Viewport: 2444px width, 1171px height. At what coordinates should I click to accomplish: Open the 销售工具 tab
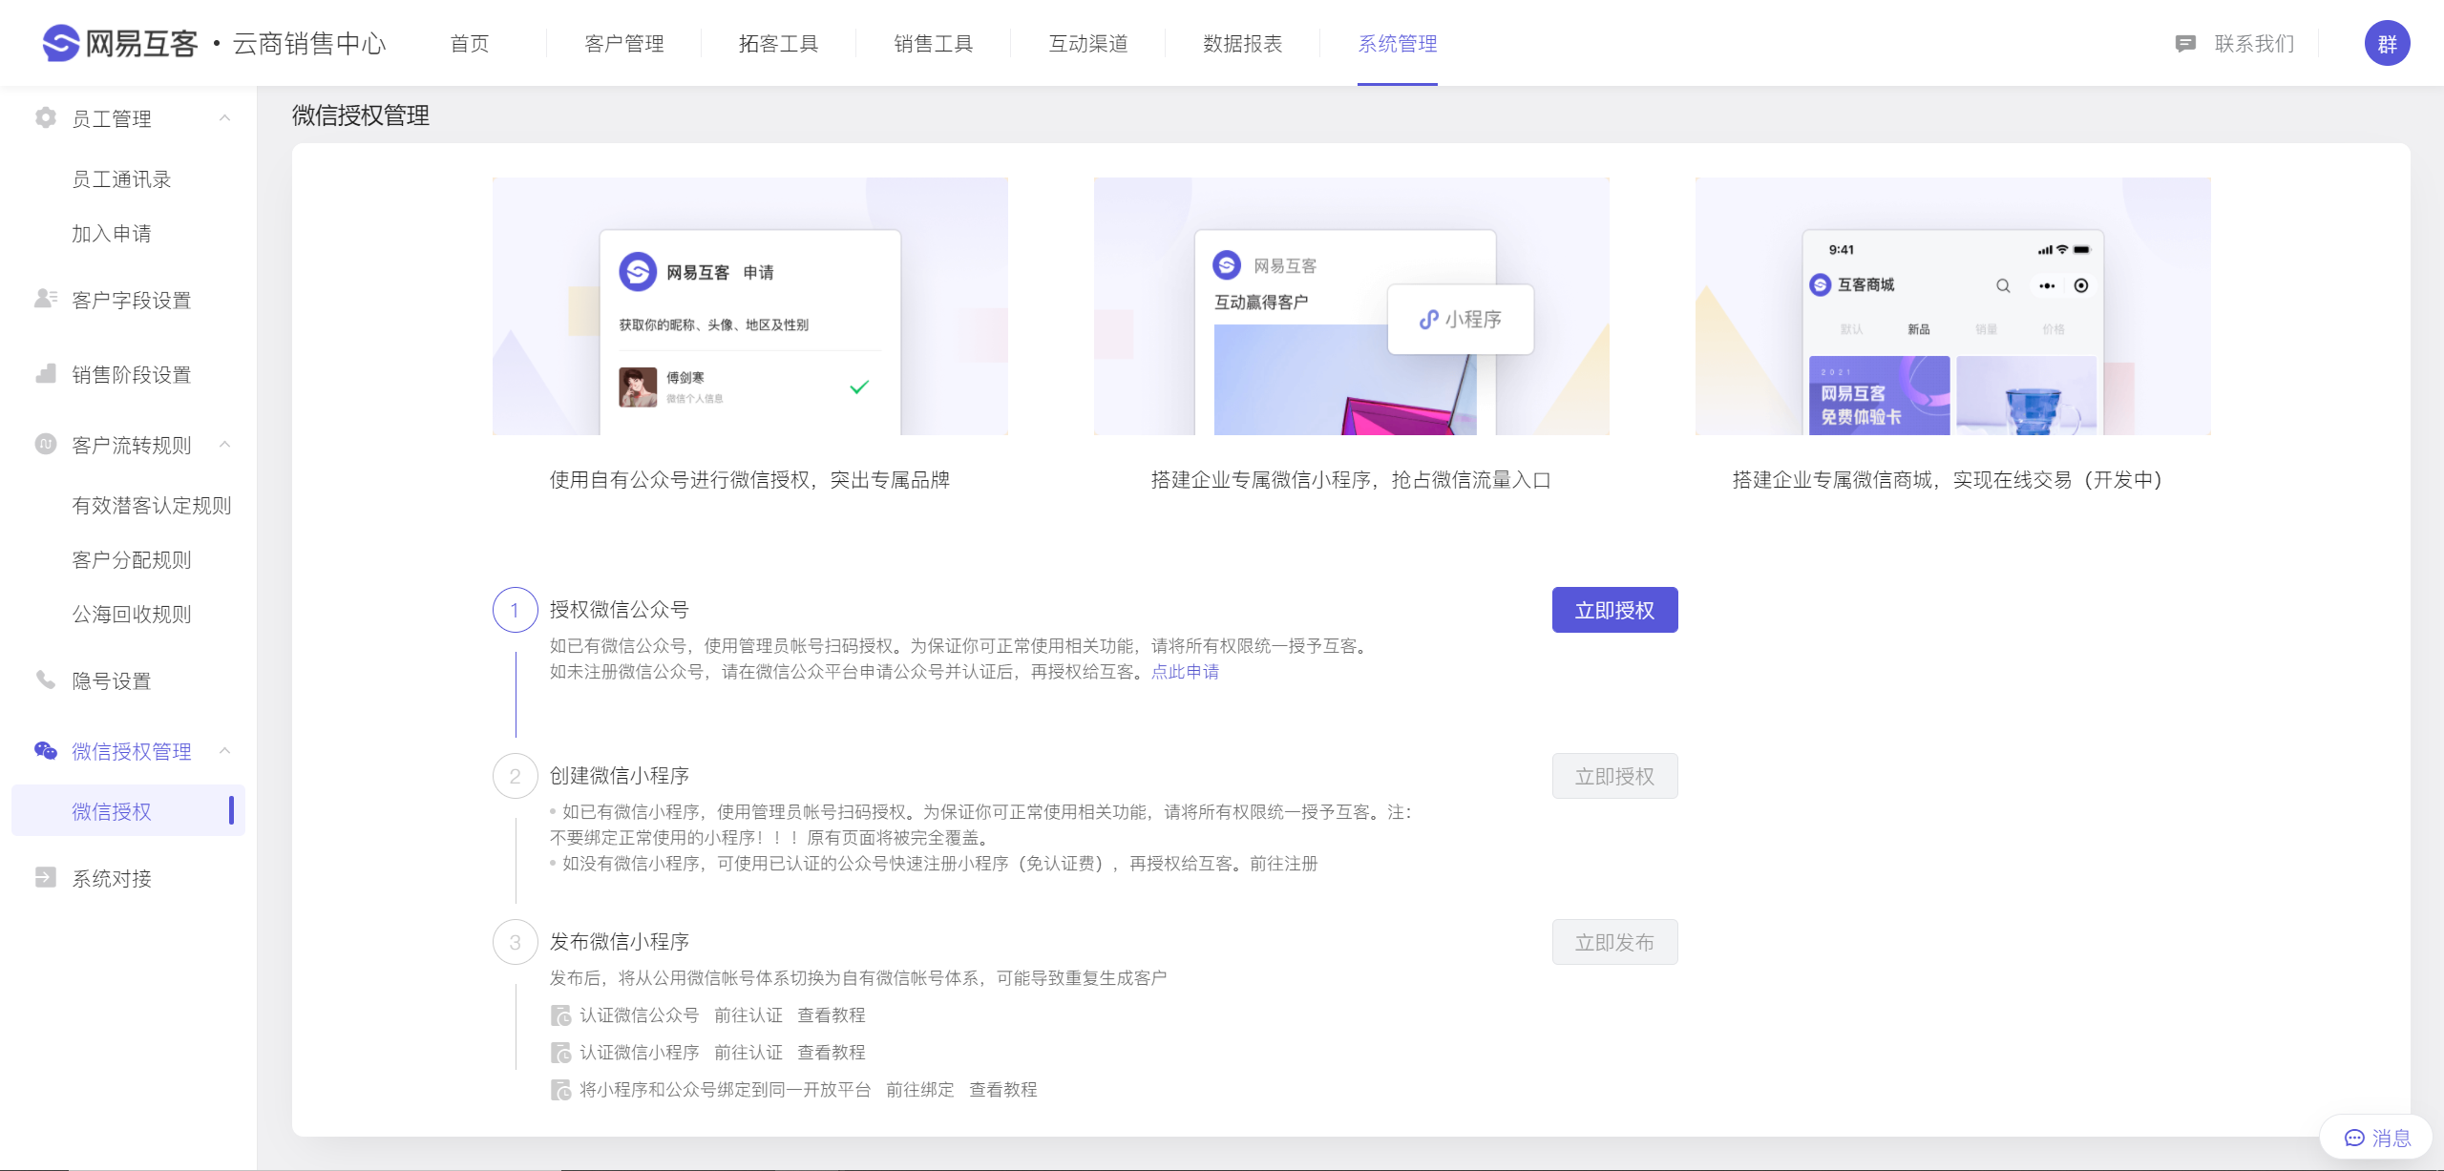(x=934, y=44)
